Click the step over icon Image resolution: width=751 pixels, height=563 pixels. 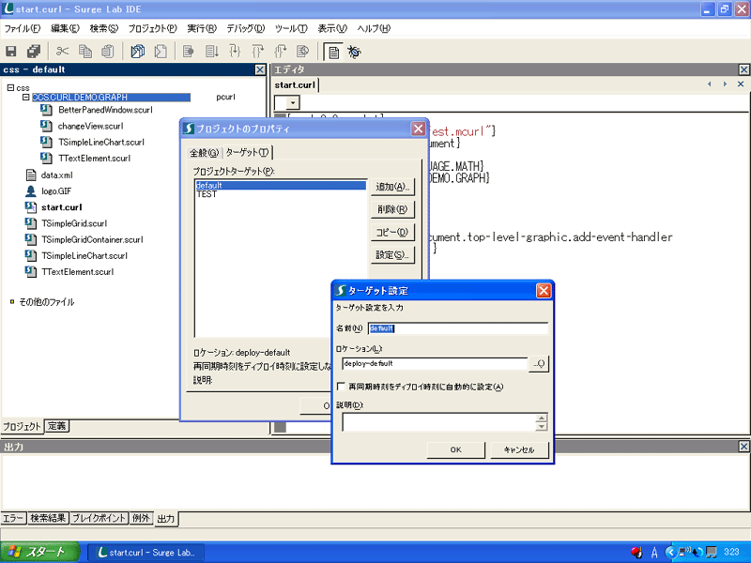257,52
